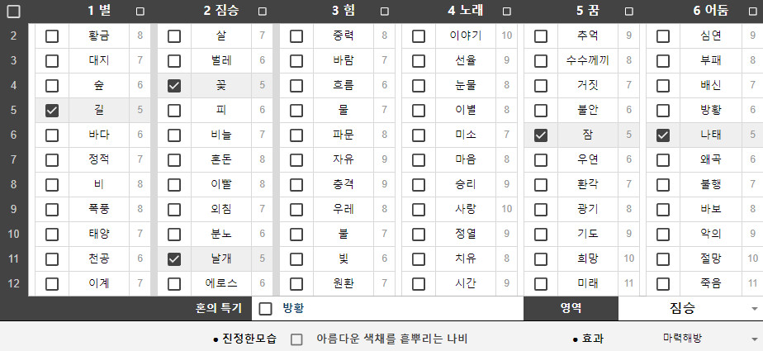
Task: Click the top-left master checkbox
Action: click(x=14, y=12)
